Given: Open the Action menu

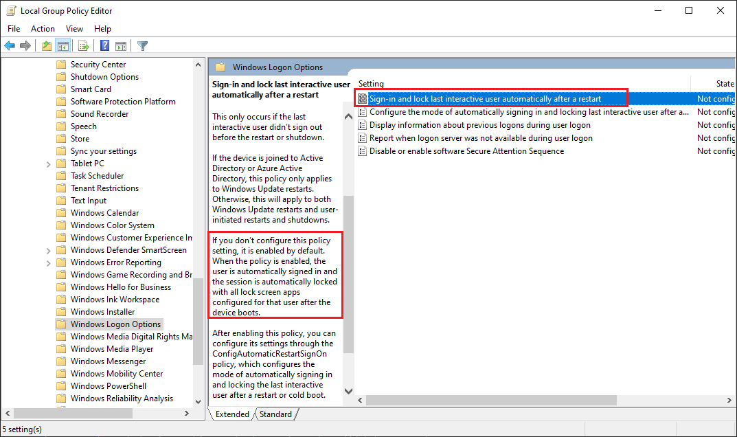Looking at the screenshot, I should coord(43,28).
